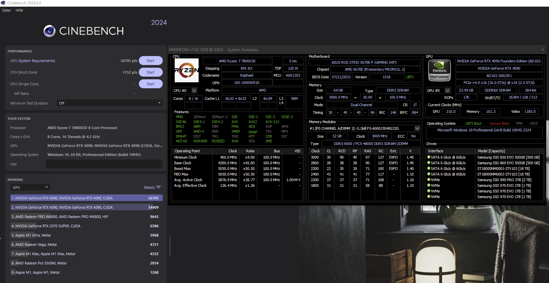Select ranking entry AMD Radeon Pro 5500M
Screen dimensions: 549x283
pyautogui.click(x=86, y=263)
